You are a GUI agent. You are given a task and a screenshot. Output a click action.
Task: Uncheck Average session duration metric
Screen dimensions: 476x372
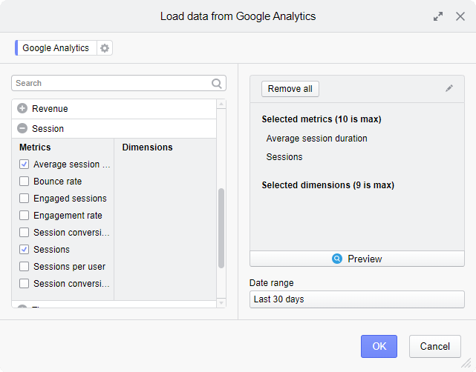pos(25,165)
